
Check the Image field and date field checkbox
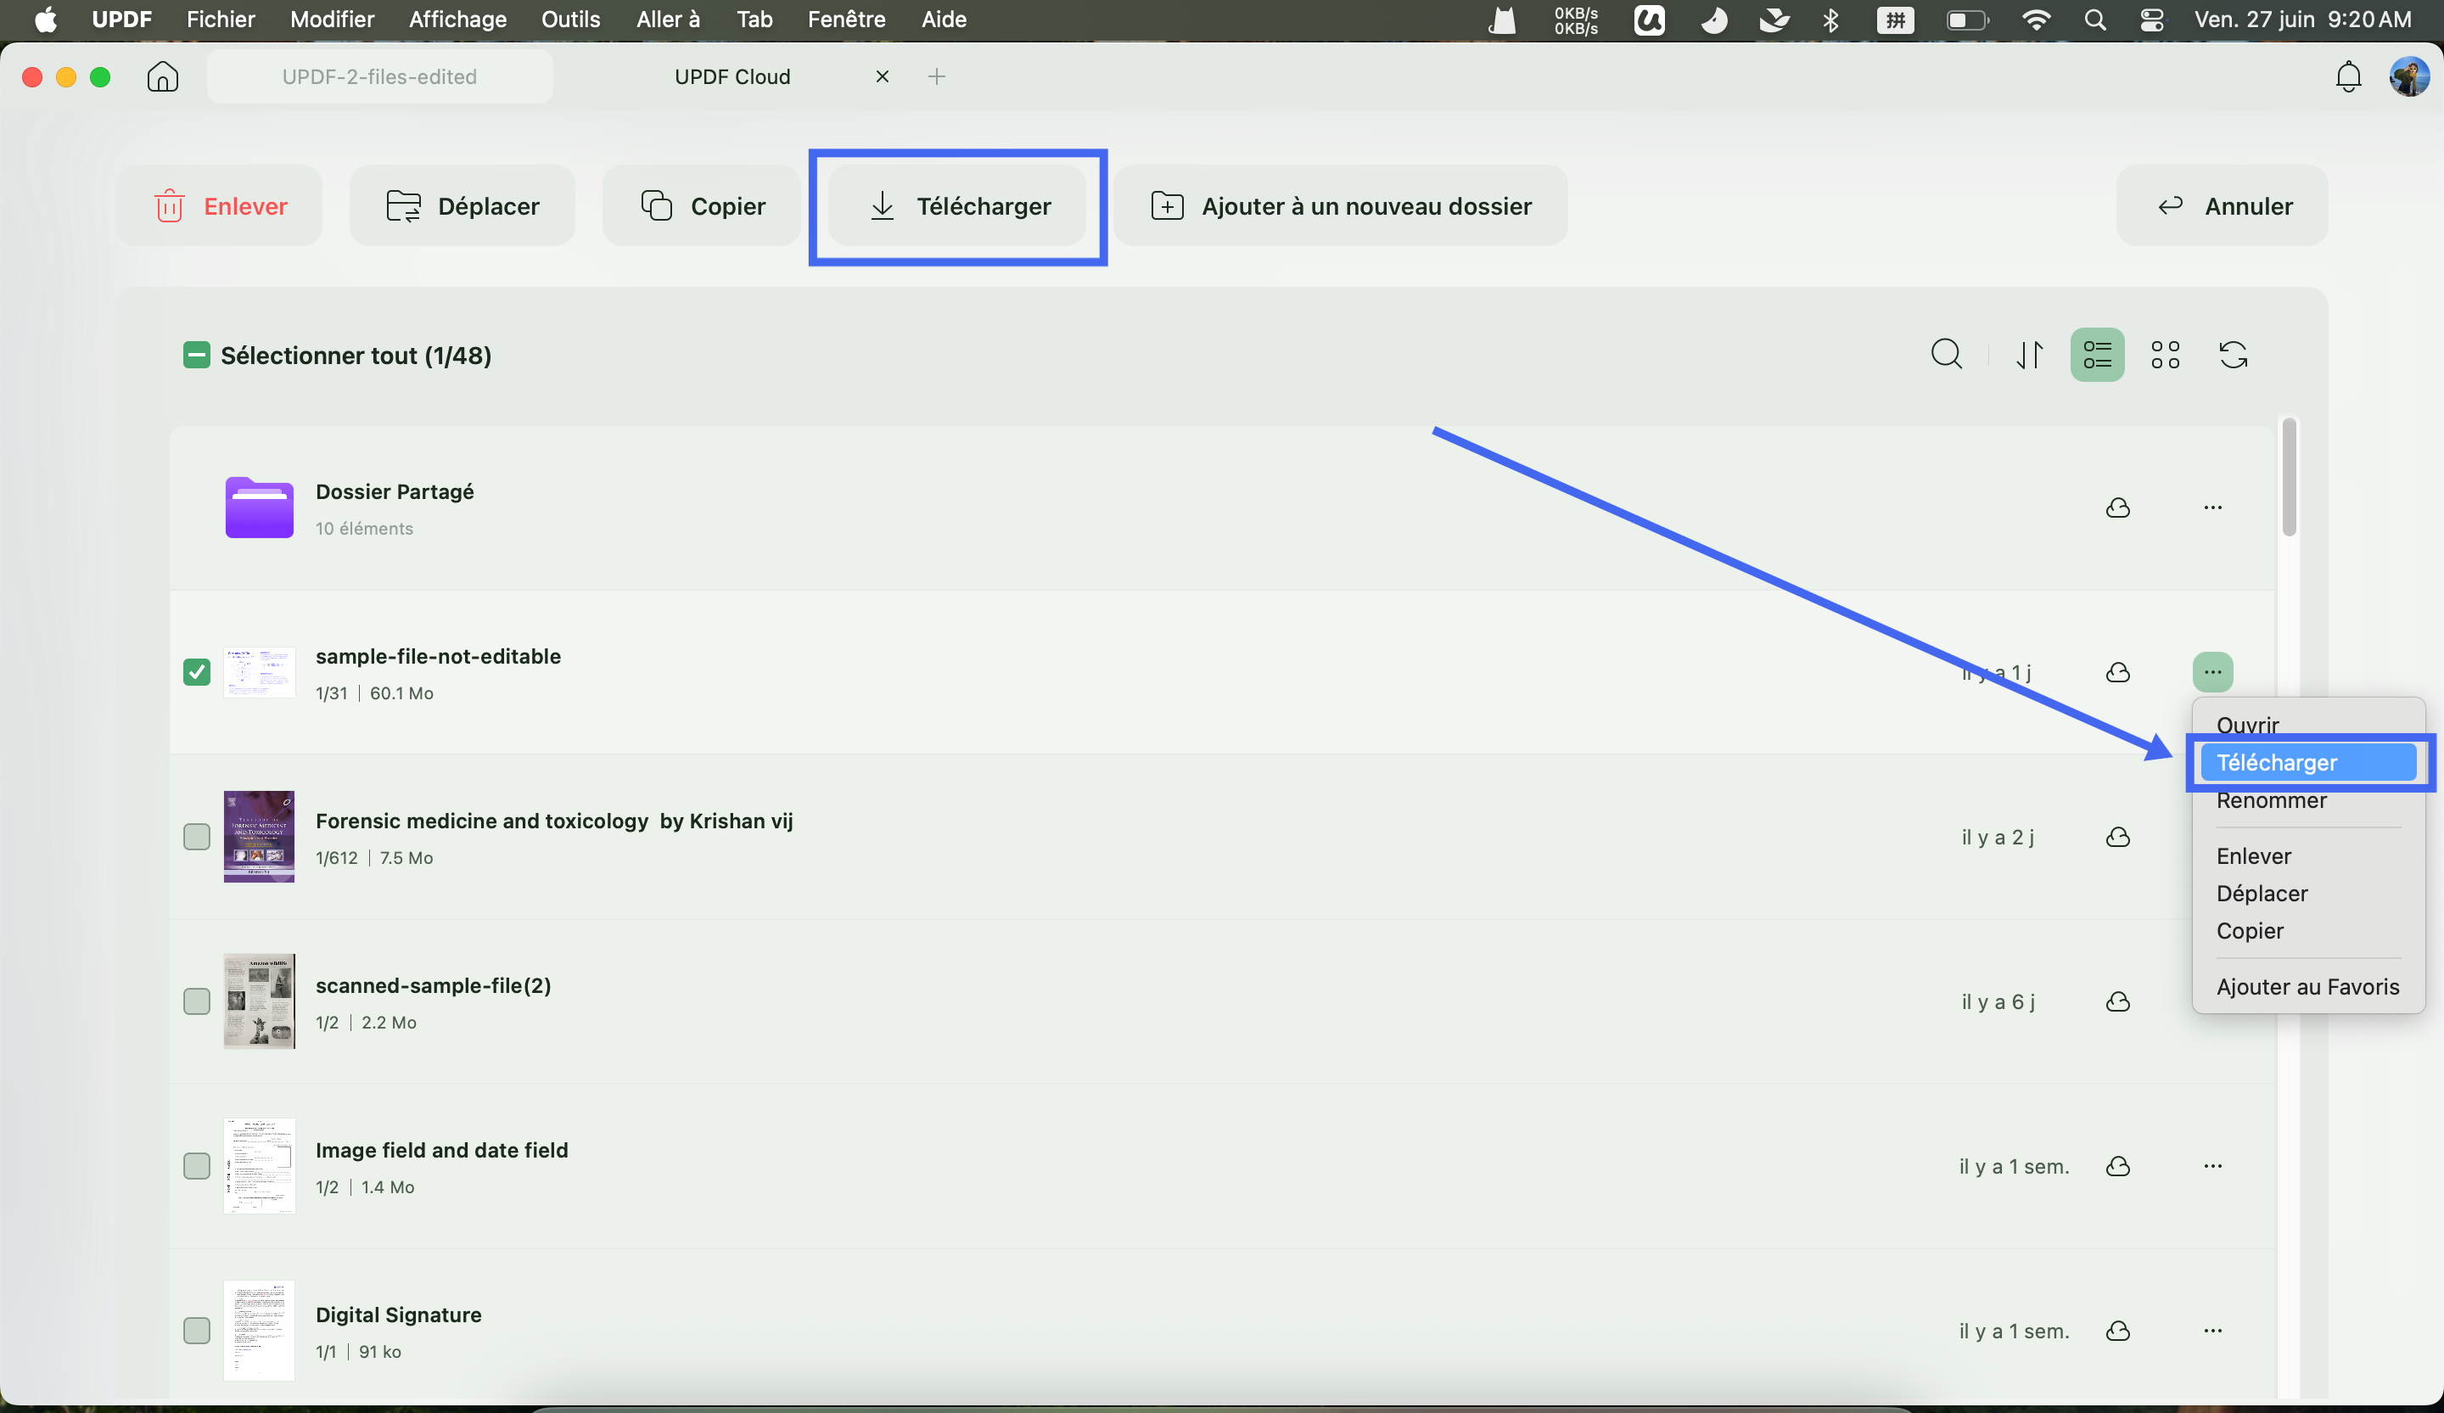point(196,1166)
